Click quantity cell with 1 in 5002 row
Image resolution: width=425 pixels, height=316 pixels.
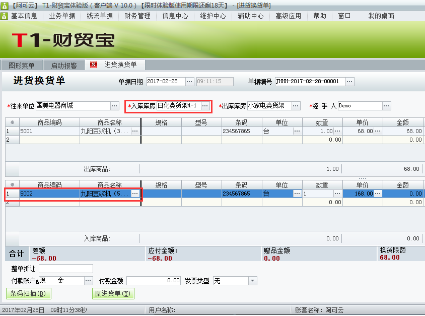click(318, 194)
